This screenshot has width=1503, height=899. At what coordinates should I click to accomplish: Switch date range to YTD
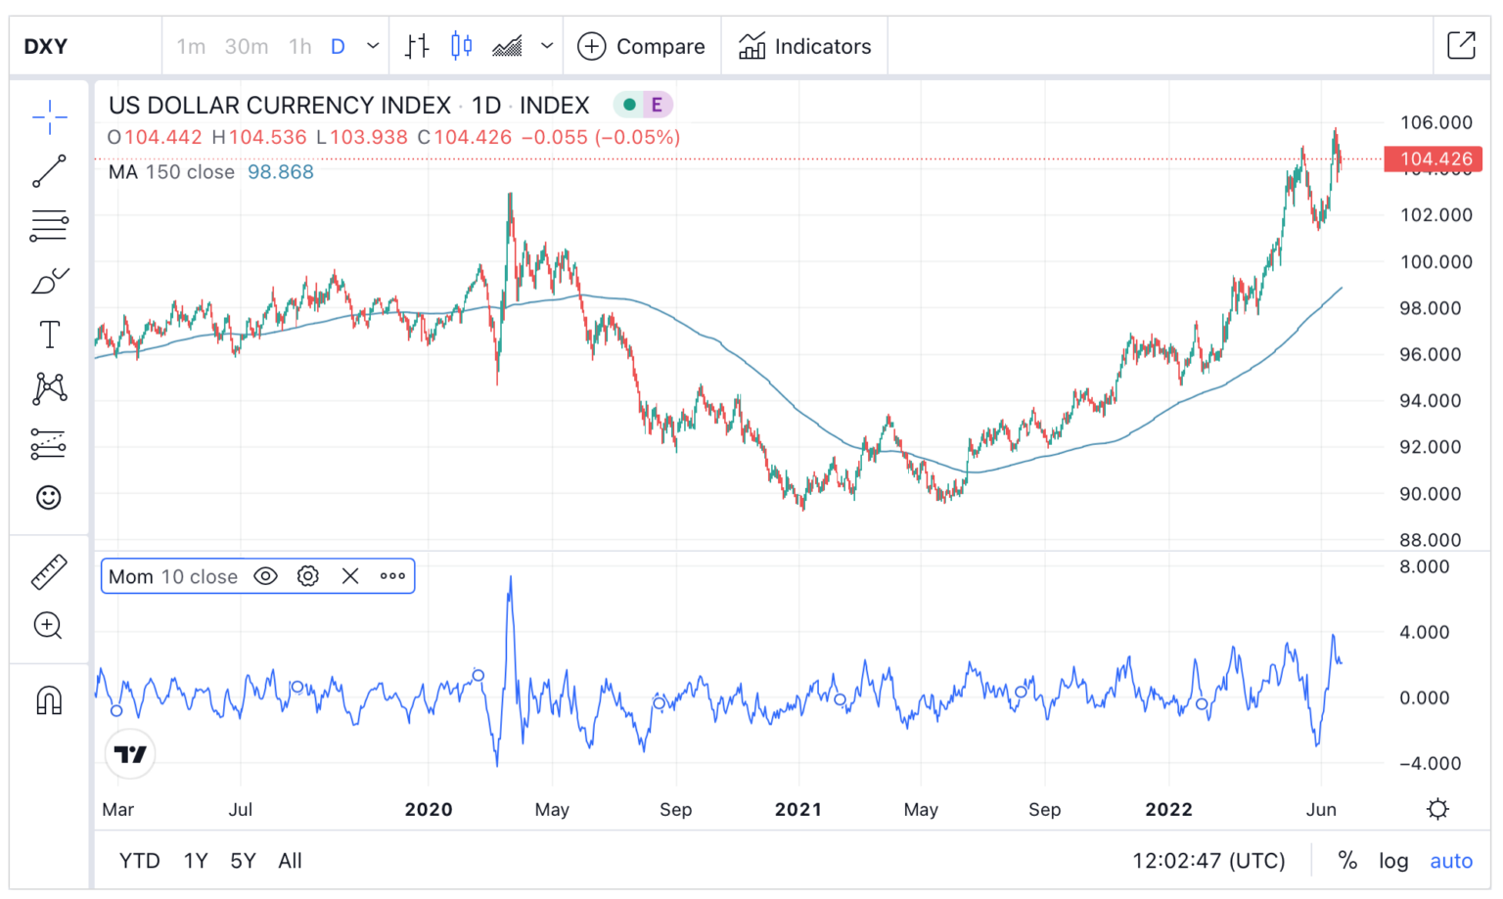(140, 861)
